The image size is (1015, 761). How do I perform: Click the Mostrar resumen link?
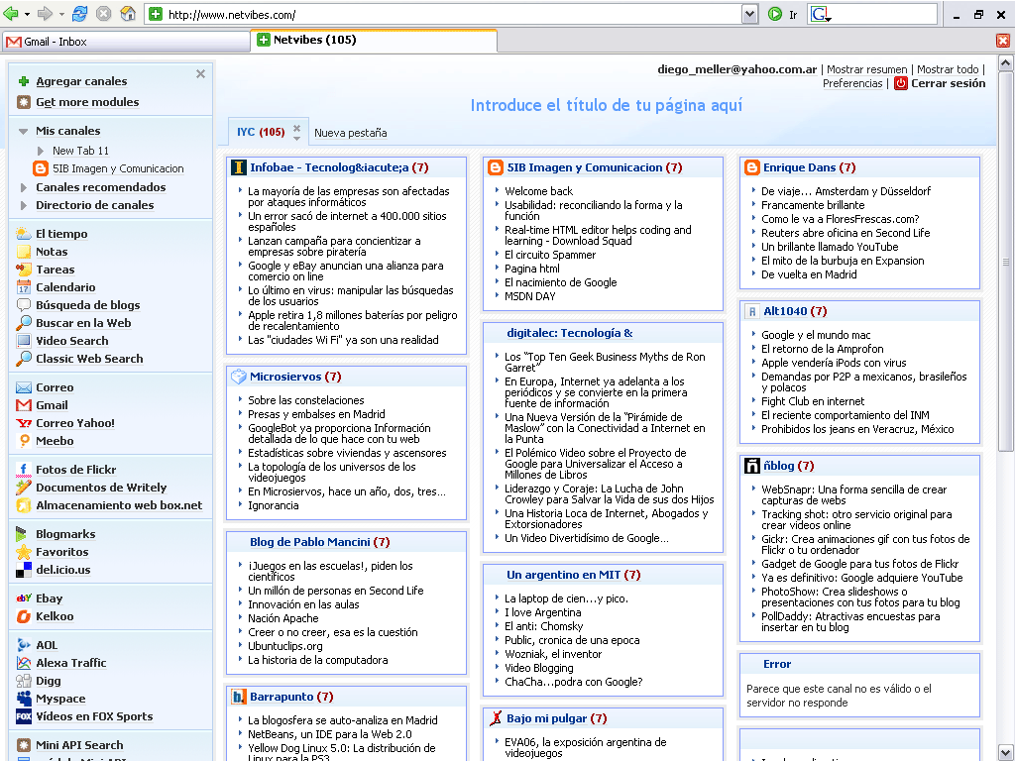(x=866, y=69)
